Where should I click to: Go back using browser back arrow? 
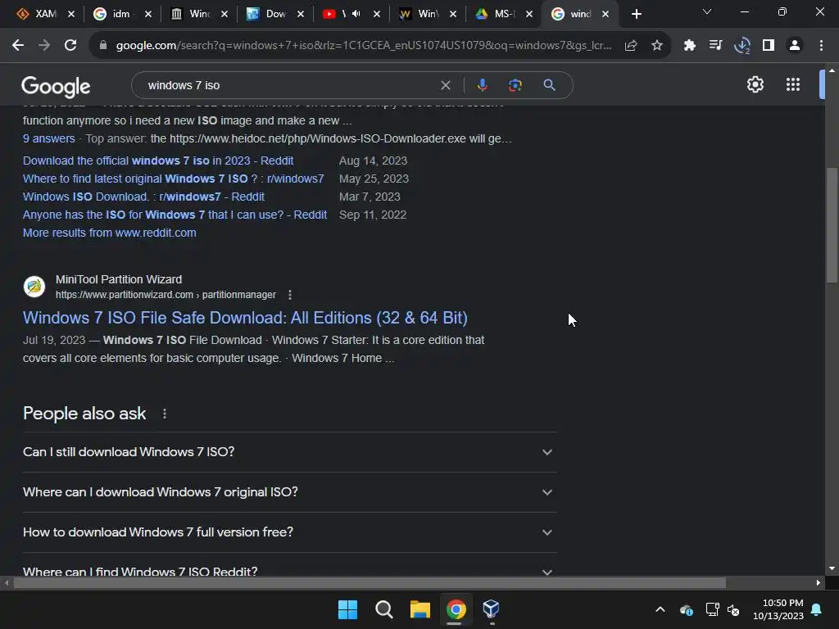(x=18, y=46)
